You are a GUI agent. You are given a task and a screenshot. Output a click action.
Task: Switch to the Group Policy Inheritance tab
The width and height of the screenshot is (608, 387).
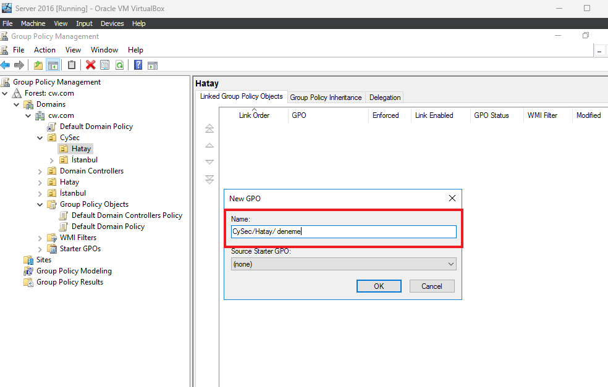pos(326,98)
